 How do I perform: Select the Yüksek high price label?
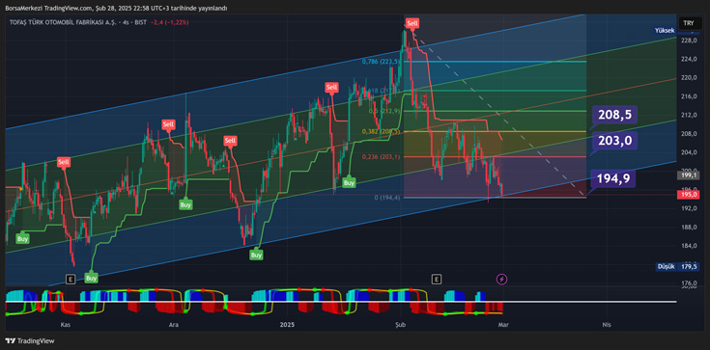tap(665, 30)
